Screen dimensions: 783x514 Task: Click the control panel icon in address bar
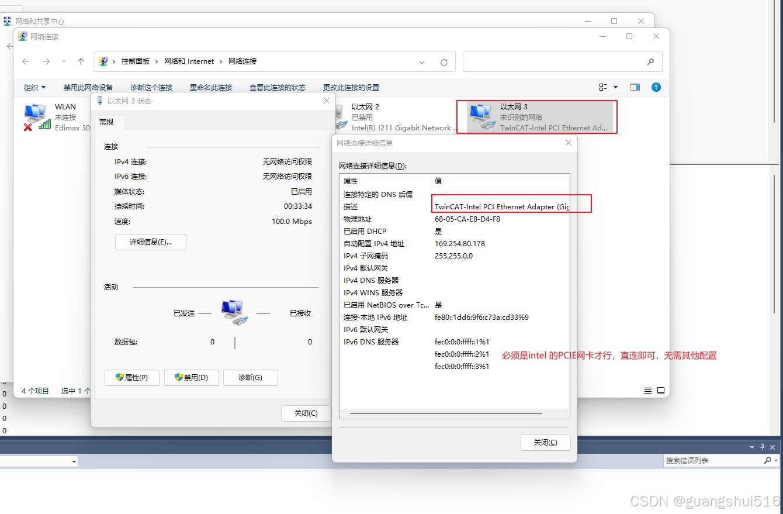(103, 61)
